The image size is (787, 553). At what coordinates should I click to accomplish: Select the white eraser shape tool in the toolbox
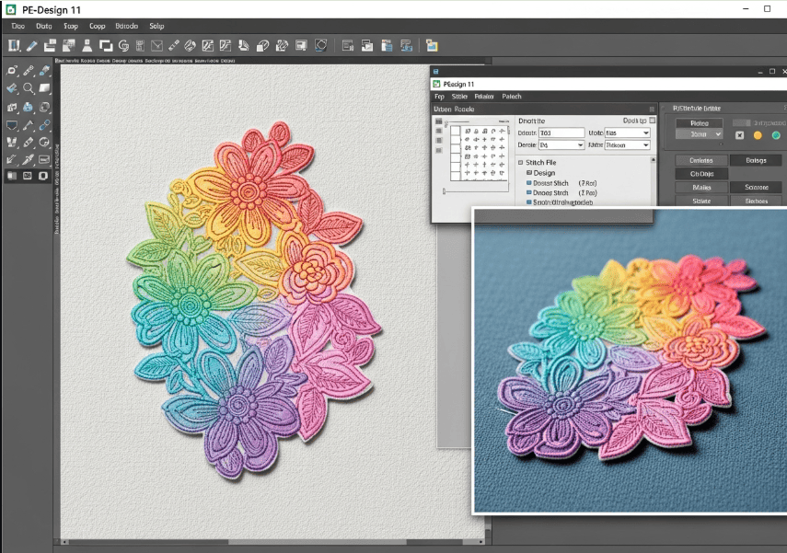click(x=45, y=89)
